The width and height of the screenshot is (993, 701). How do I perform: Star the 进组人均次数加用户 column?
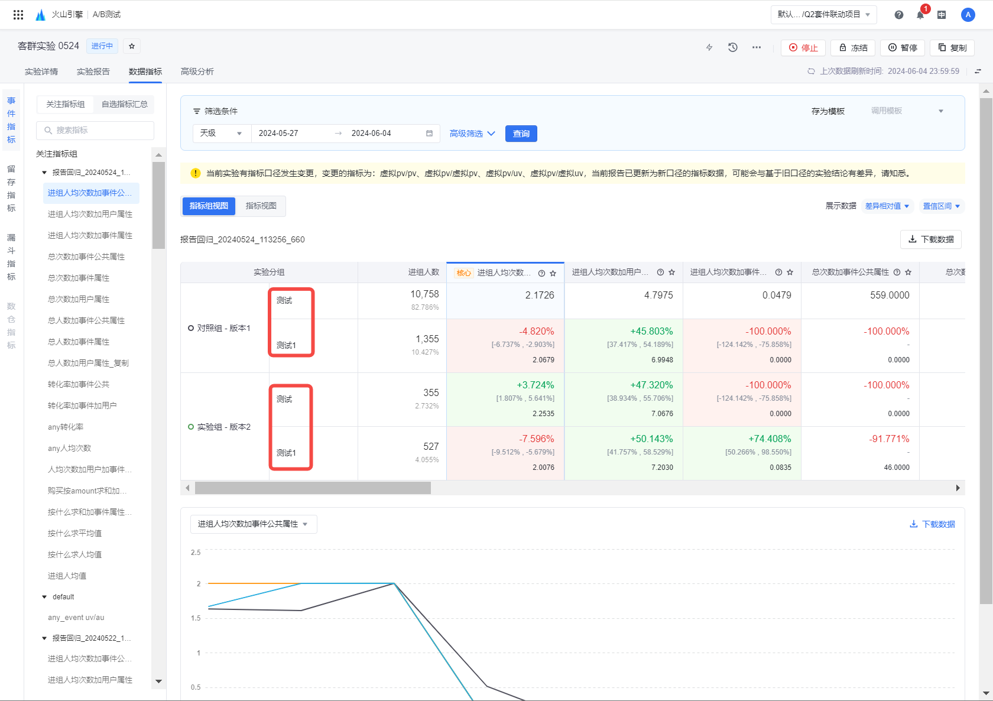672,272
